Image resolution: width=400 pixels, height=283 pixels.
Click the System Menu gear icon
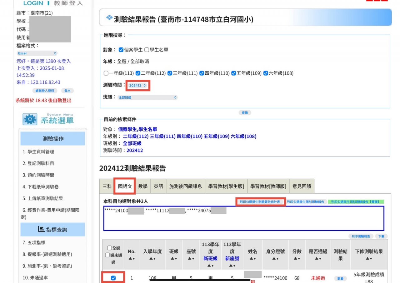[30, 119]
